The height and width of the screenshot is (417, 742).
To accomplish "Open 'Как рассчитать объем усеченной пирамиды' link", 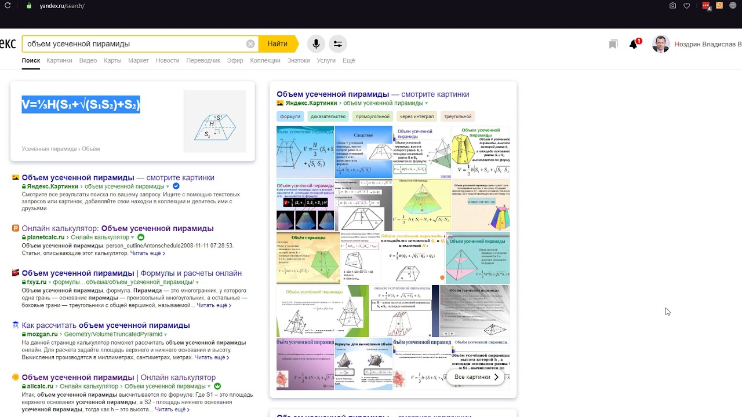I will coord(106,325).
